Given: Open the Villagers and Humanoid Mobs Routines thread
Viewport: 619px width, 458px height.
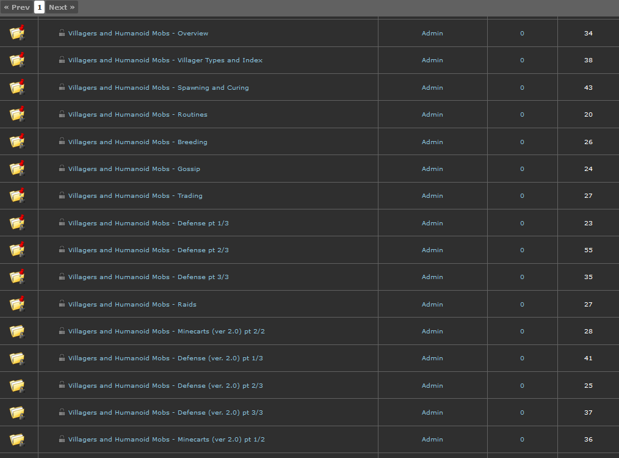Looking at the screenshot, I should (138, 115).
